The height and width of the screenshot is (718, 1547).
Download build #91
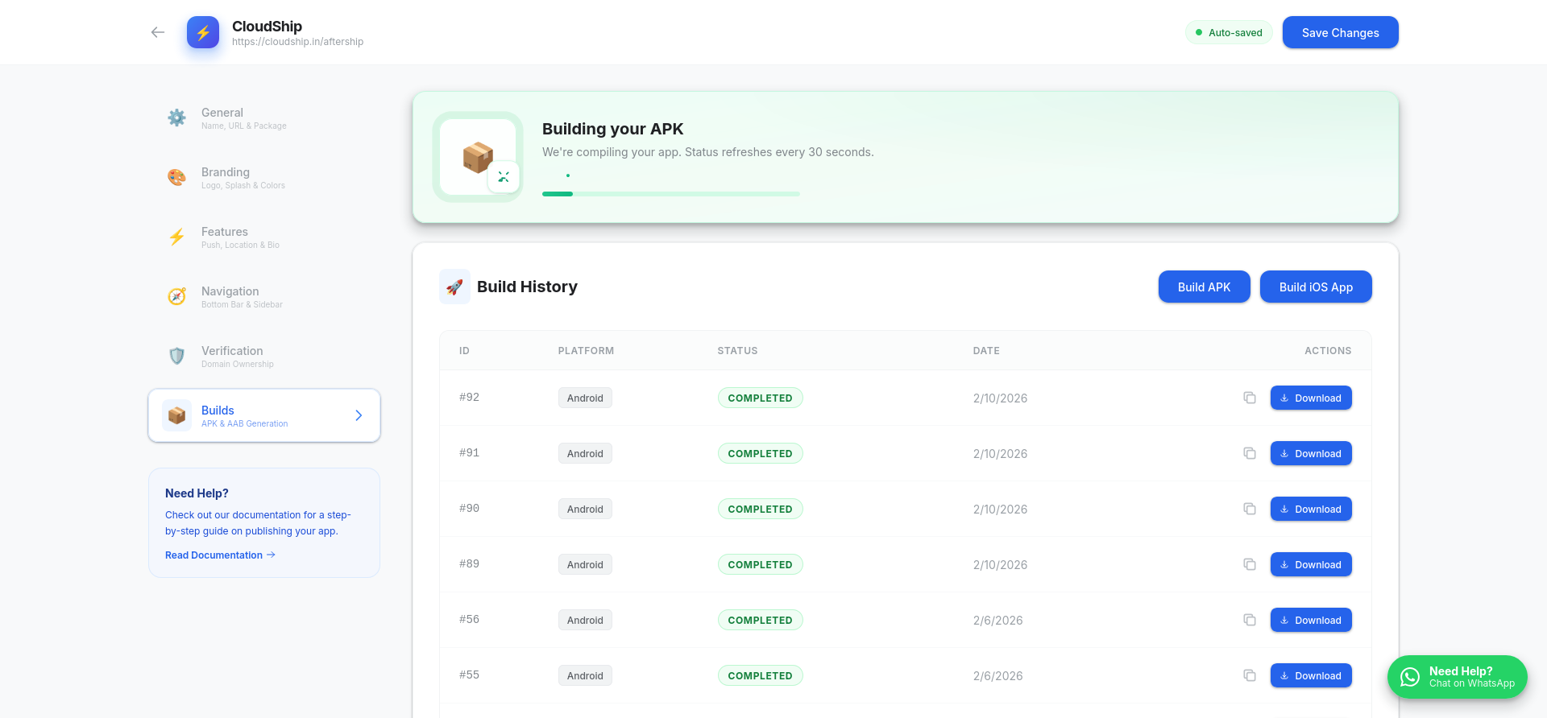[1311, 453]
